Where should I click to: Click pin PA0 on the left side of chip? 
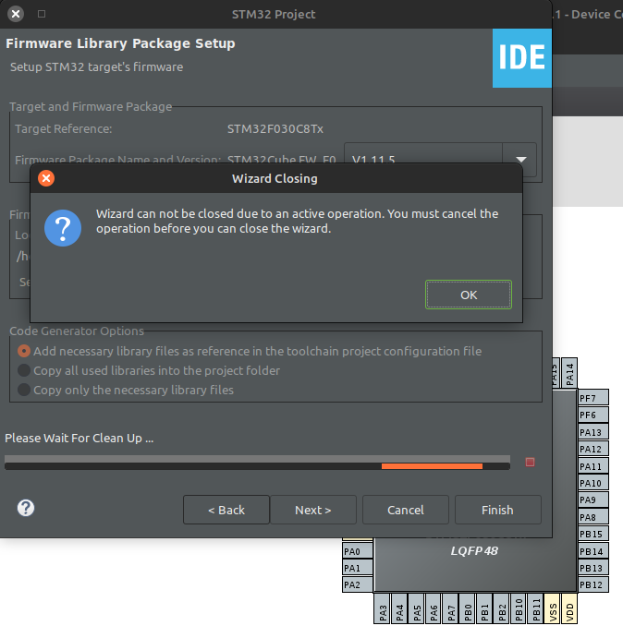(x=358, y=551)
